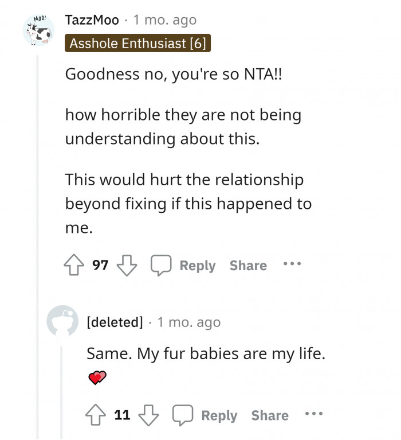
Task: Open more options on TazzMoo's comment
Action: point(292,265)
